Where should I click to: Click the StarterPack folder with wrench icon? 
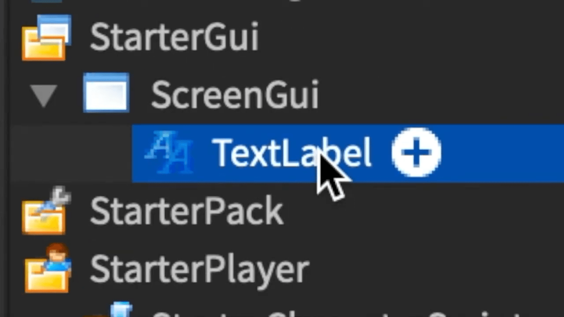pyautogui.click(x=46, y=211)
